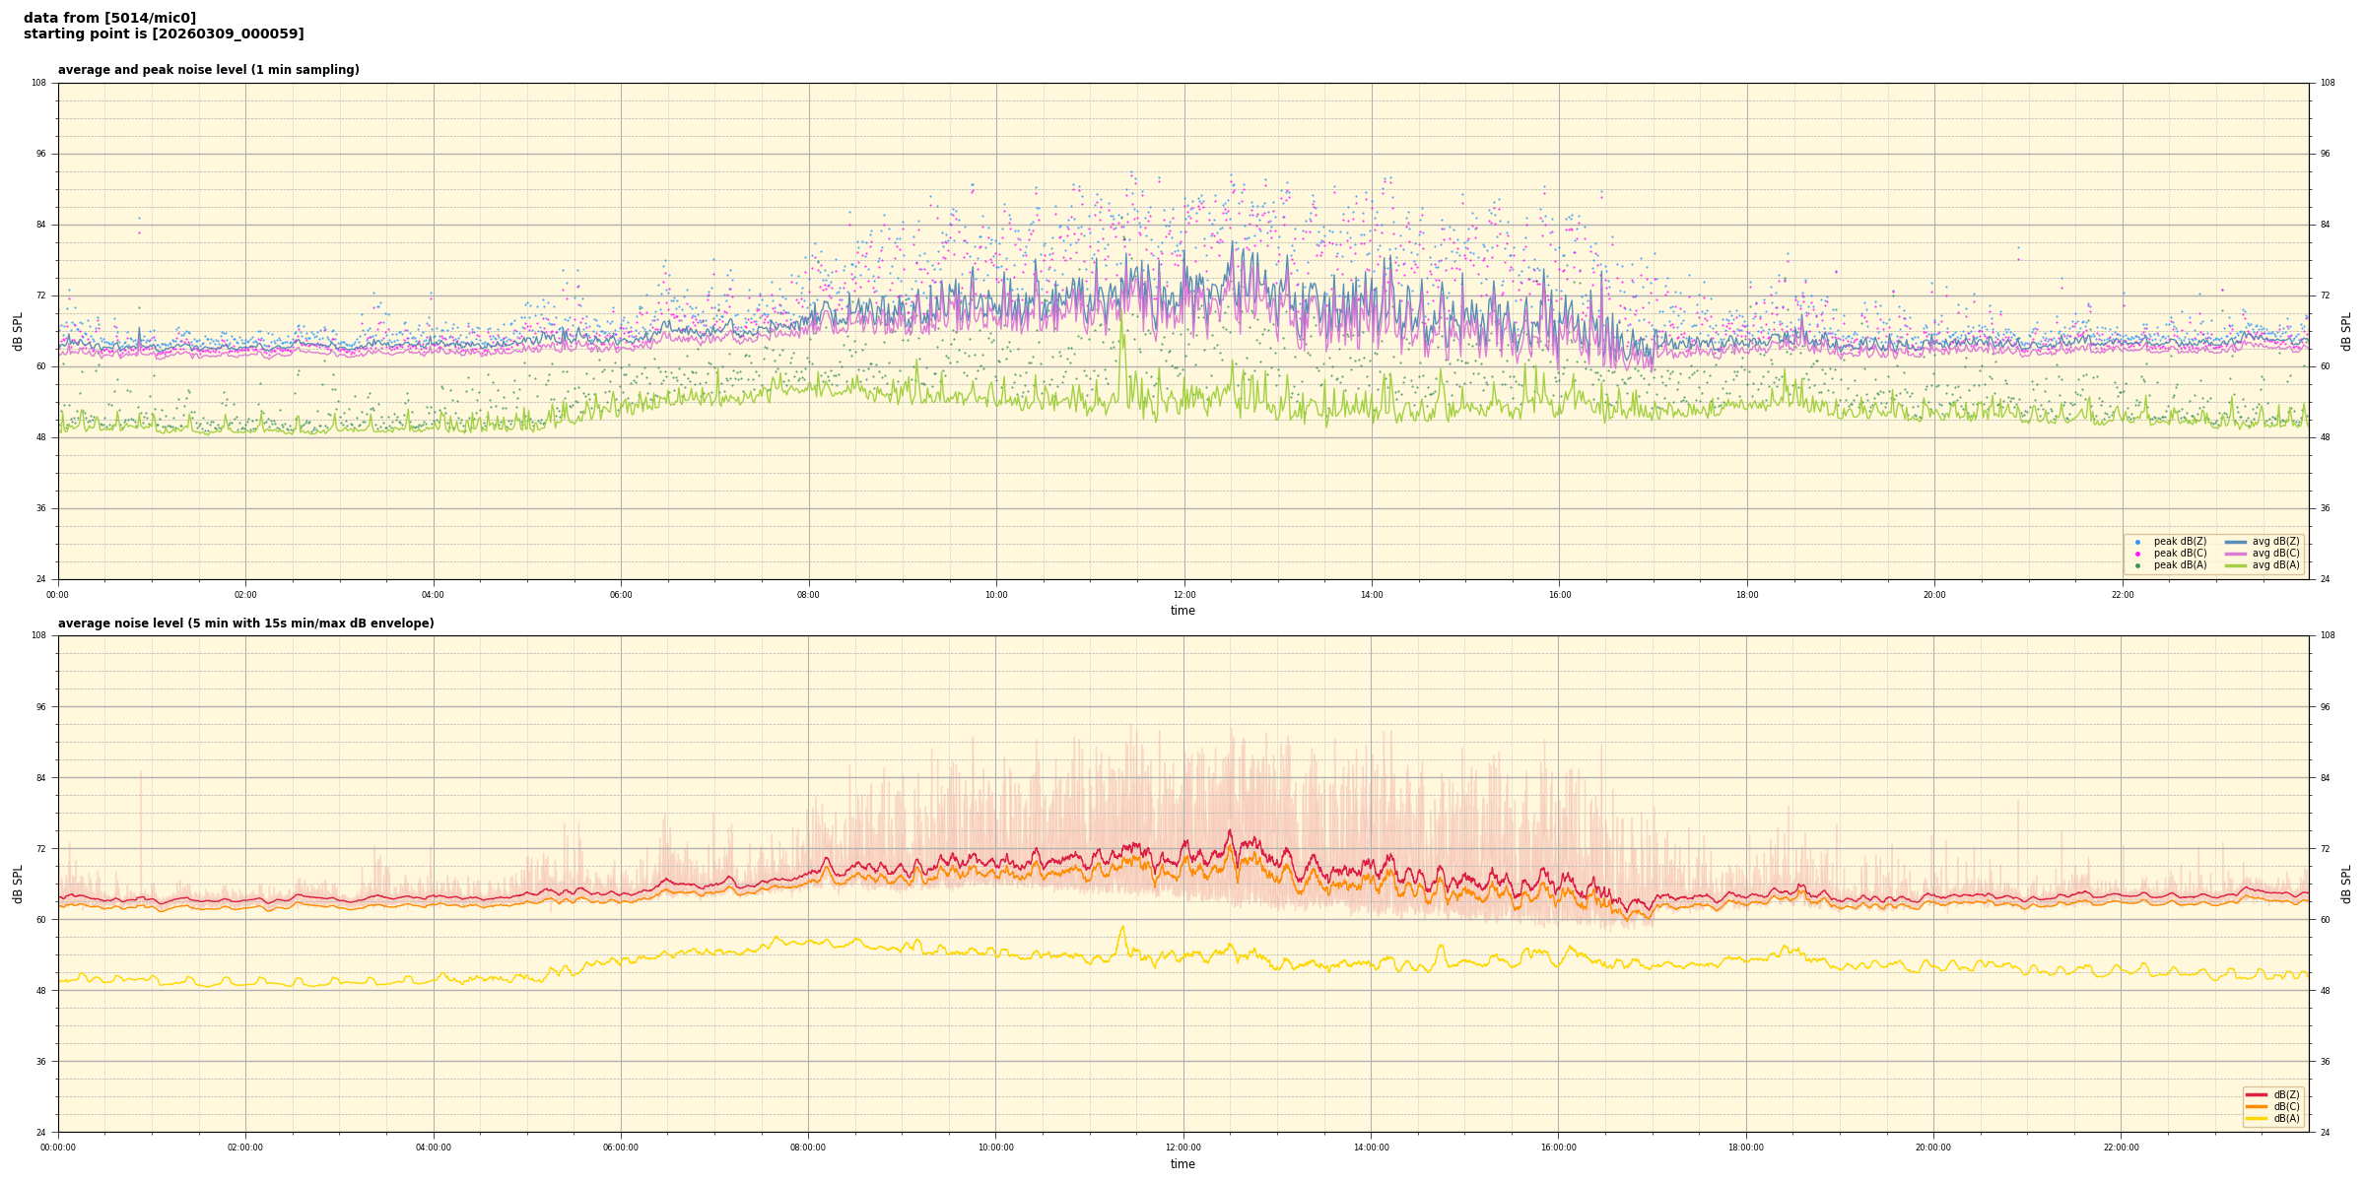2365x1182 pixels.
Task: Click the 'starting point is [20260309_000059]' text
Action: tap(164, 34)
